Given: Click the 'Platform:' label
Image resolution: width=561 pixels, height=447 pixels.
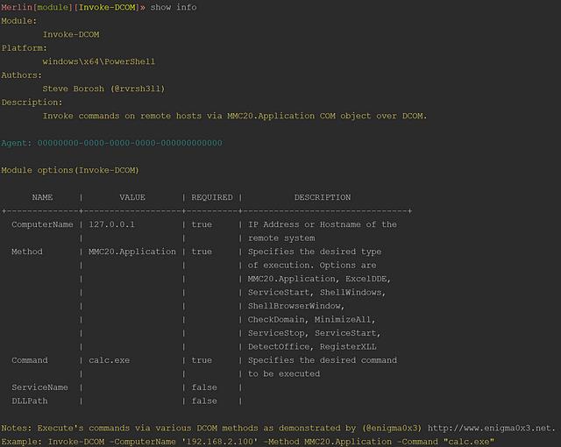Looking at the screenshot, I should (24, 48).
